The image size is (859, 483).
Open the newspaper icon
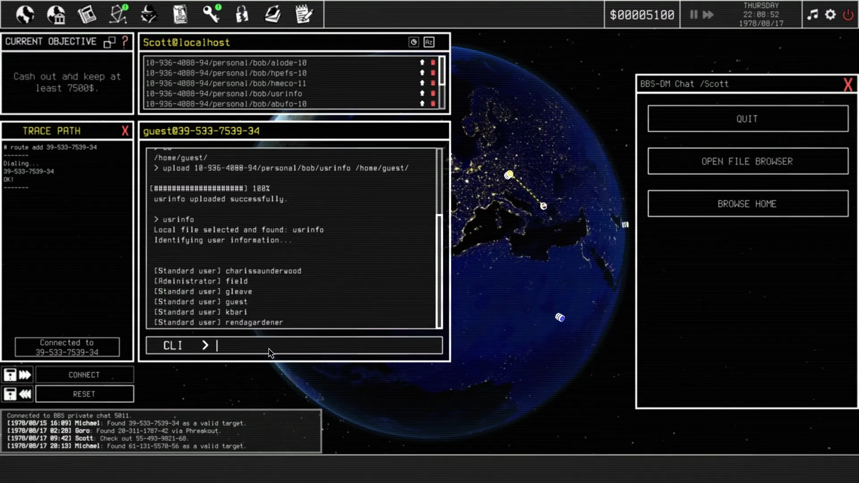tap(87, 14)
